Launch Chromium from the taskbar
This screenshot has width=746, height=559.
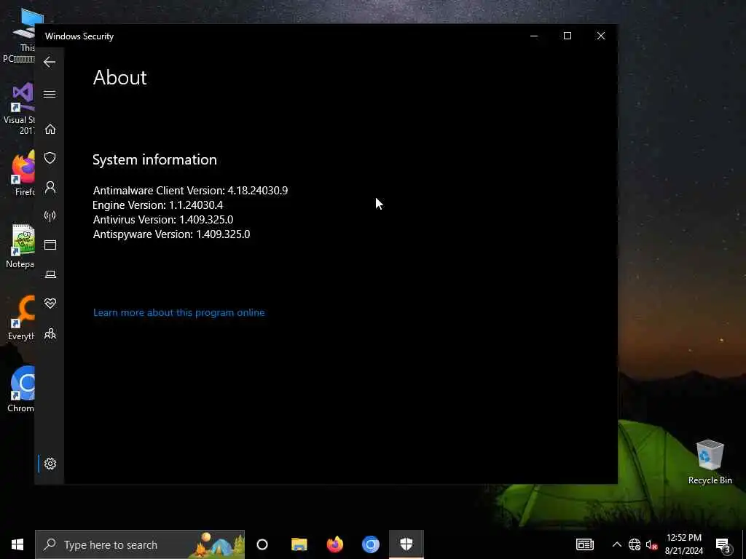(x=371, y=544)
